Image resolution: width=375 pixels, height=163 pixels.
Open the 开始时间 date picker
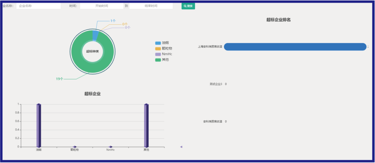(102, 6)
